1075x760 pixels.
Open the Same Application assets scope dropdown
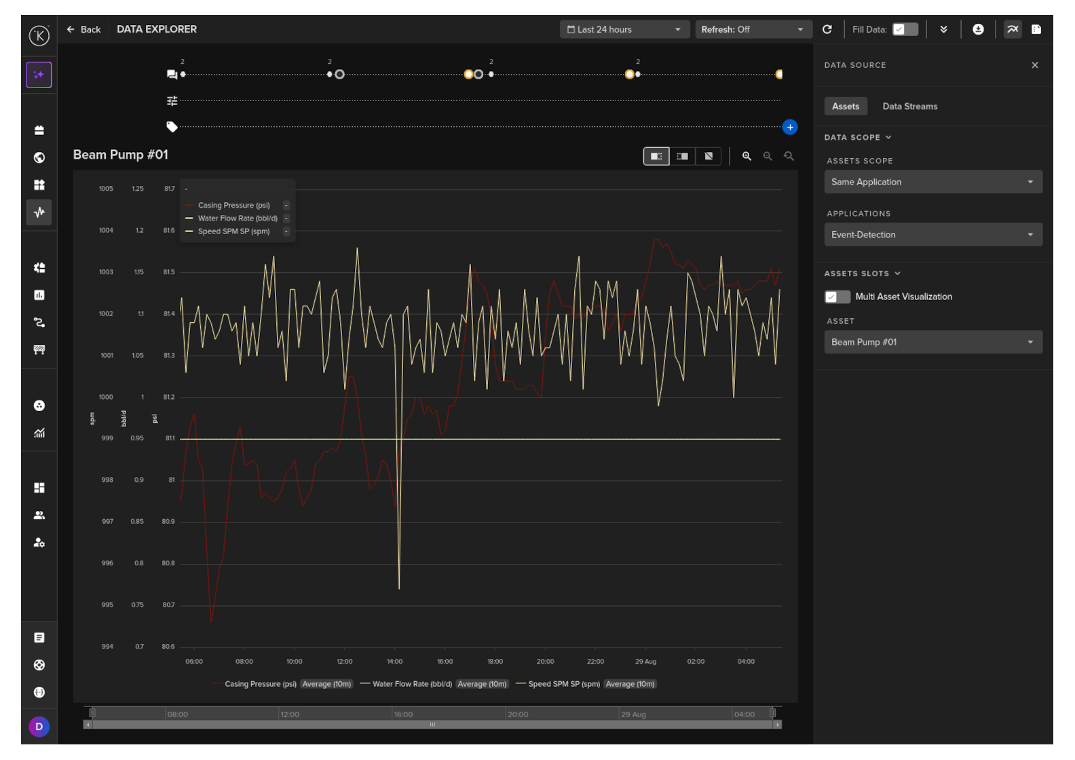click(x=933, y=182)
